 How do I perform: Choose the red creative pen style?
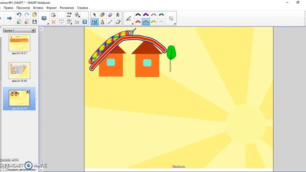[138, 21]
